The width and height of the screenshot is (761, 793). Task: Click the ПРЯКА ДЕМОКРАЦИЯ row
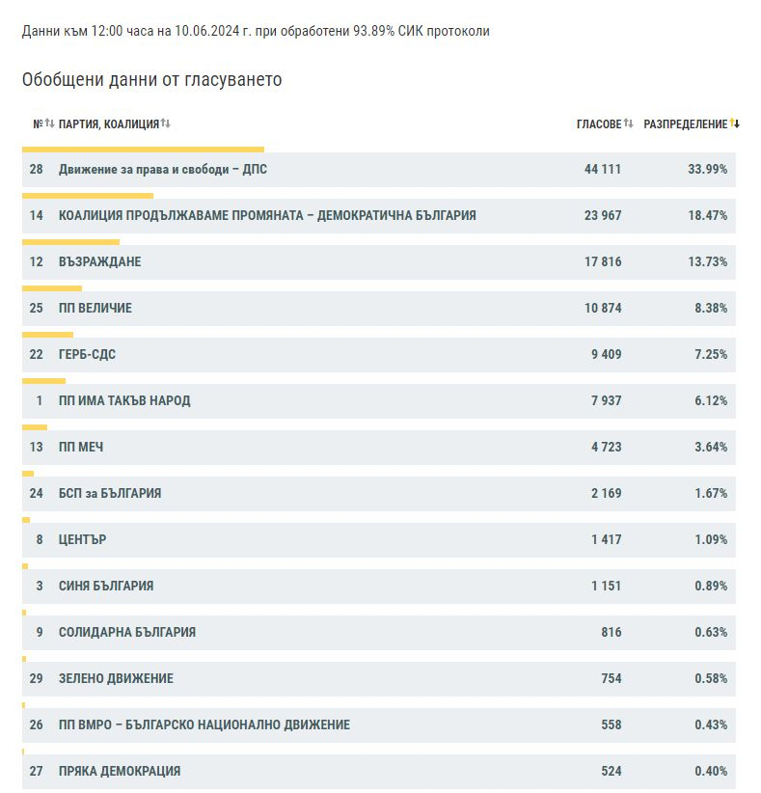click(x=379, y=771)
